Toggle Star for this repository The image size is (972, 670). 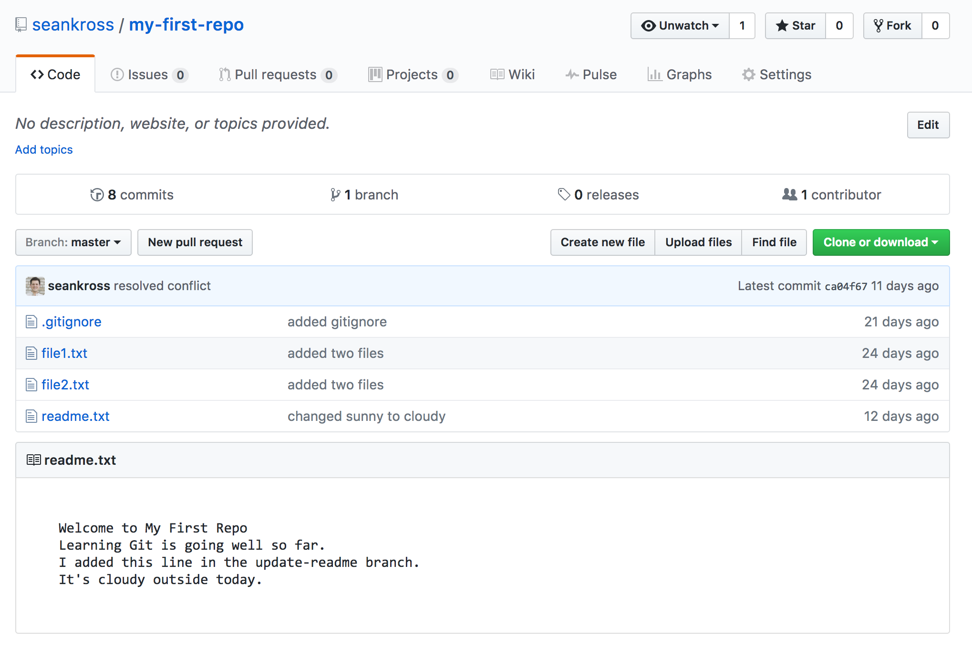(x=796, y=26)
